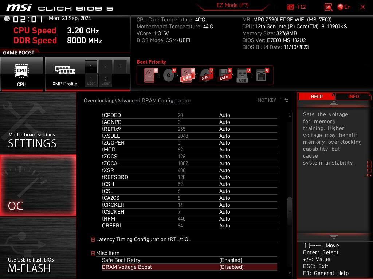This screenshot has height=279, width=373.
Task: Change language via the globe En icon
Action: (x=344, y=7)
